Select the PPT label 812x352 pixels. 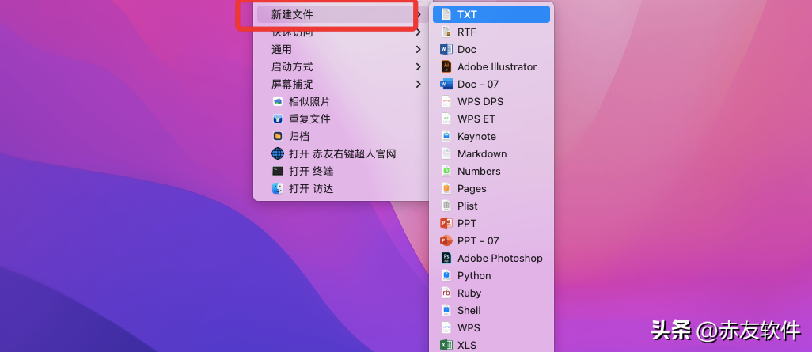coord(467,223)
